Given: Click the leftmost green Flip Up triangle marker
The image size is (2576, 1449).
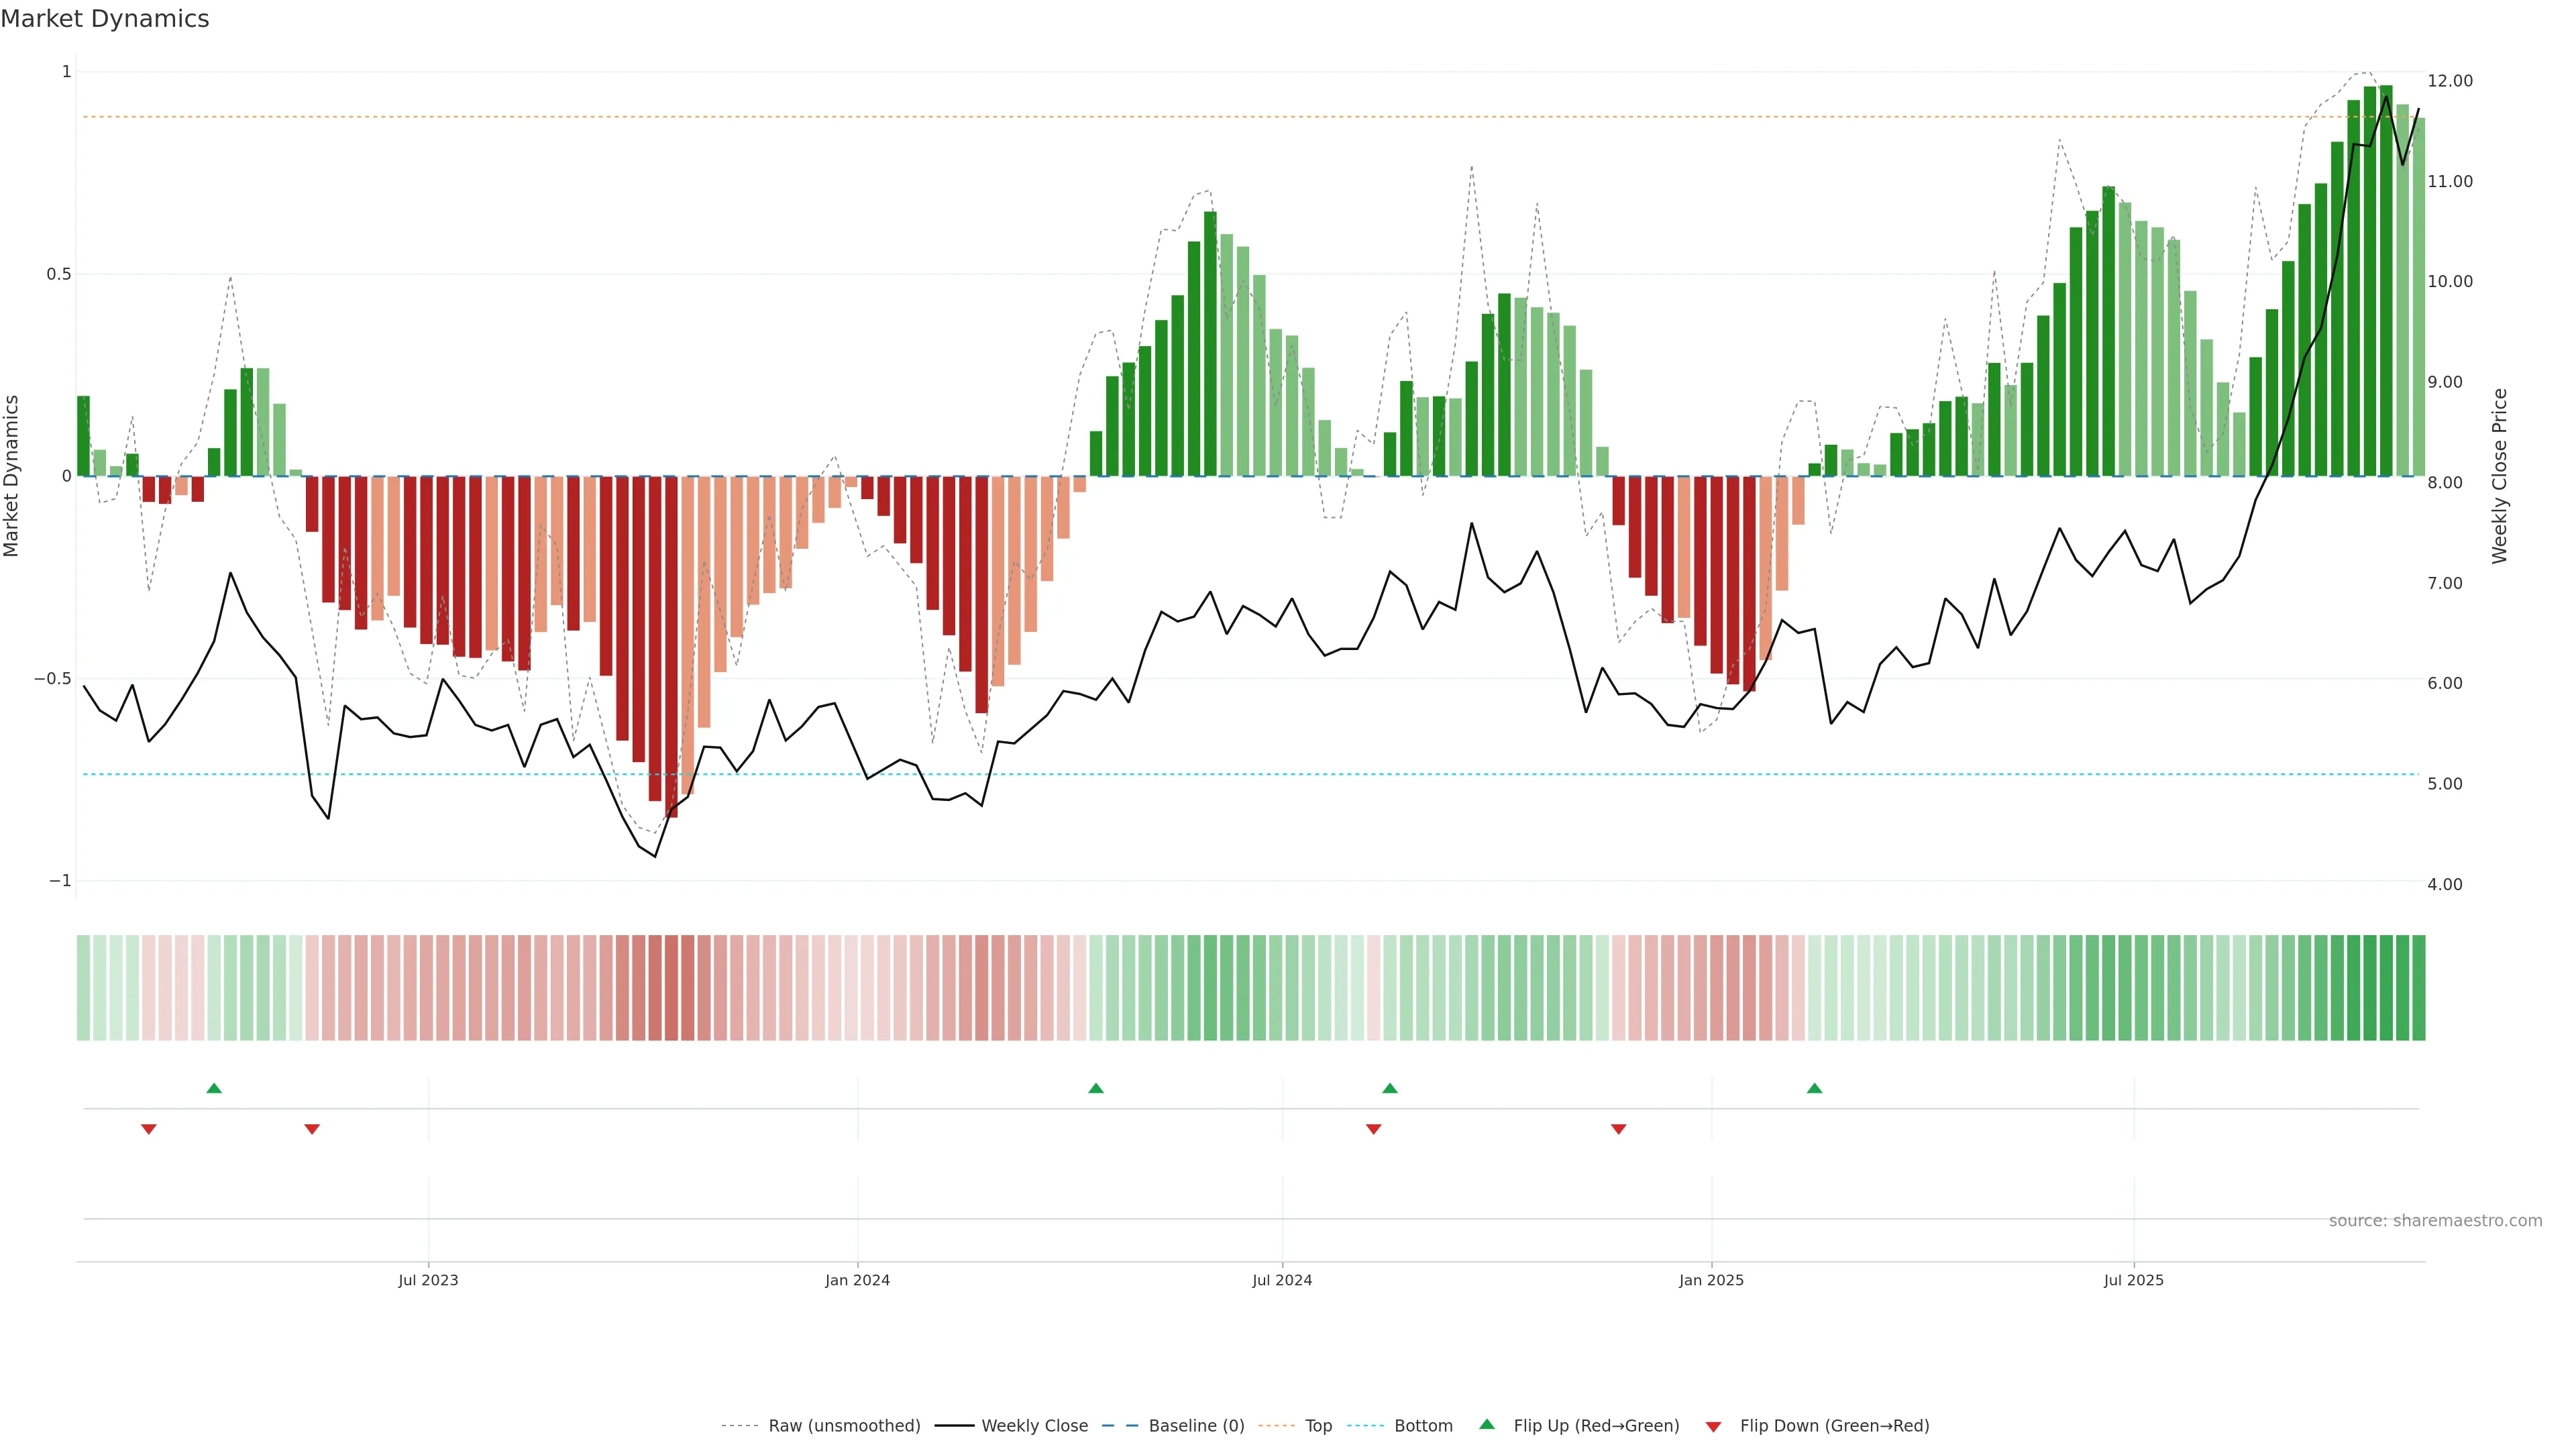Looking at the screenshot, I should pos(214,1088).
